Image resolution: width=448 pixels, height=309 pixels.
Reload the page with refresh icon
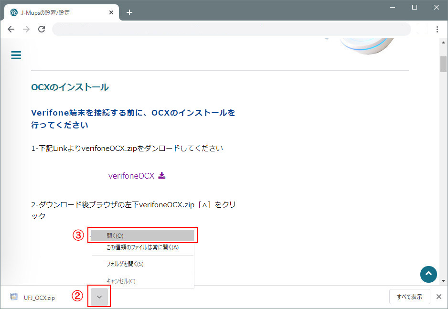42,29
